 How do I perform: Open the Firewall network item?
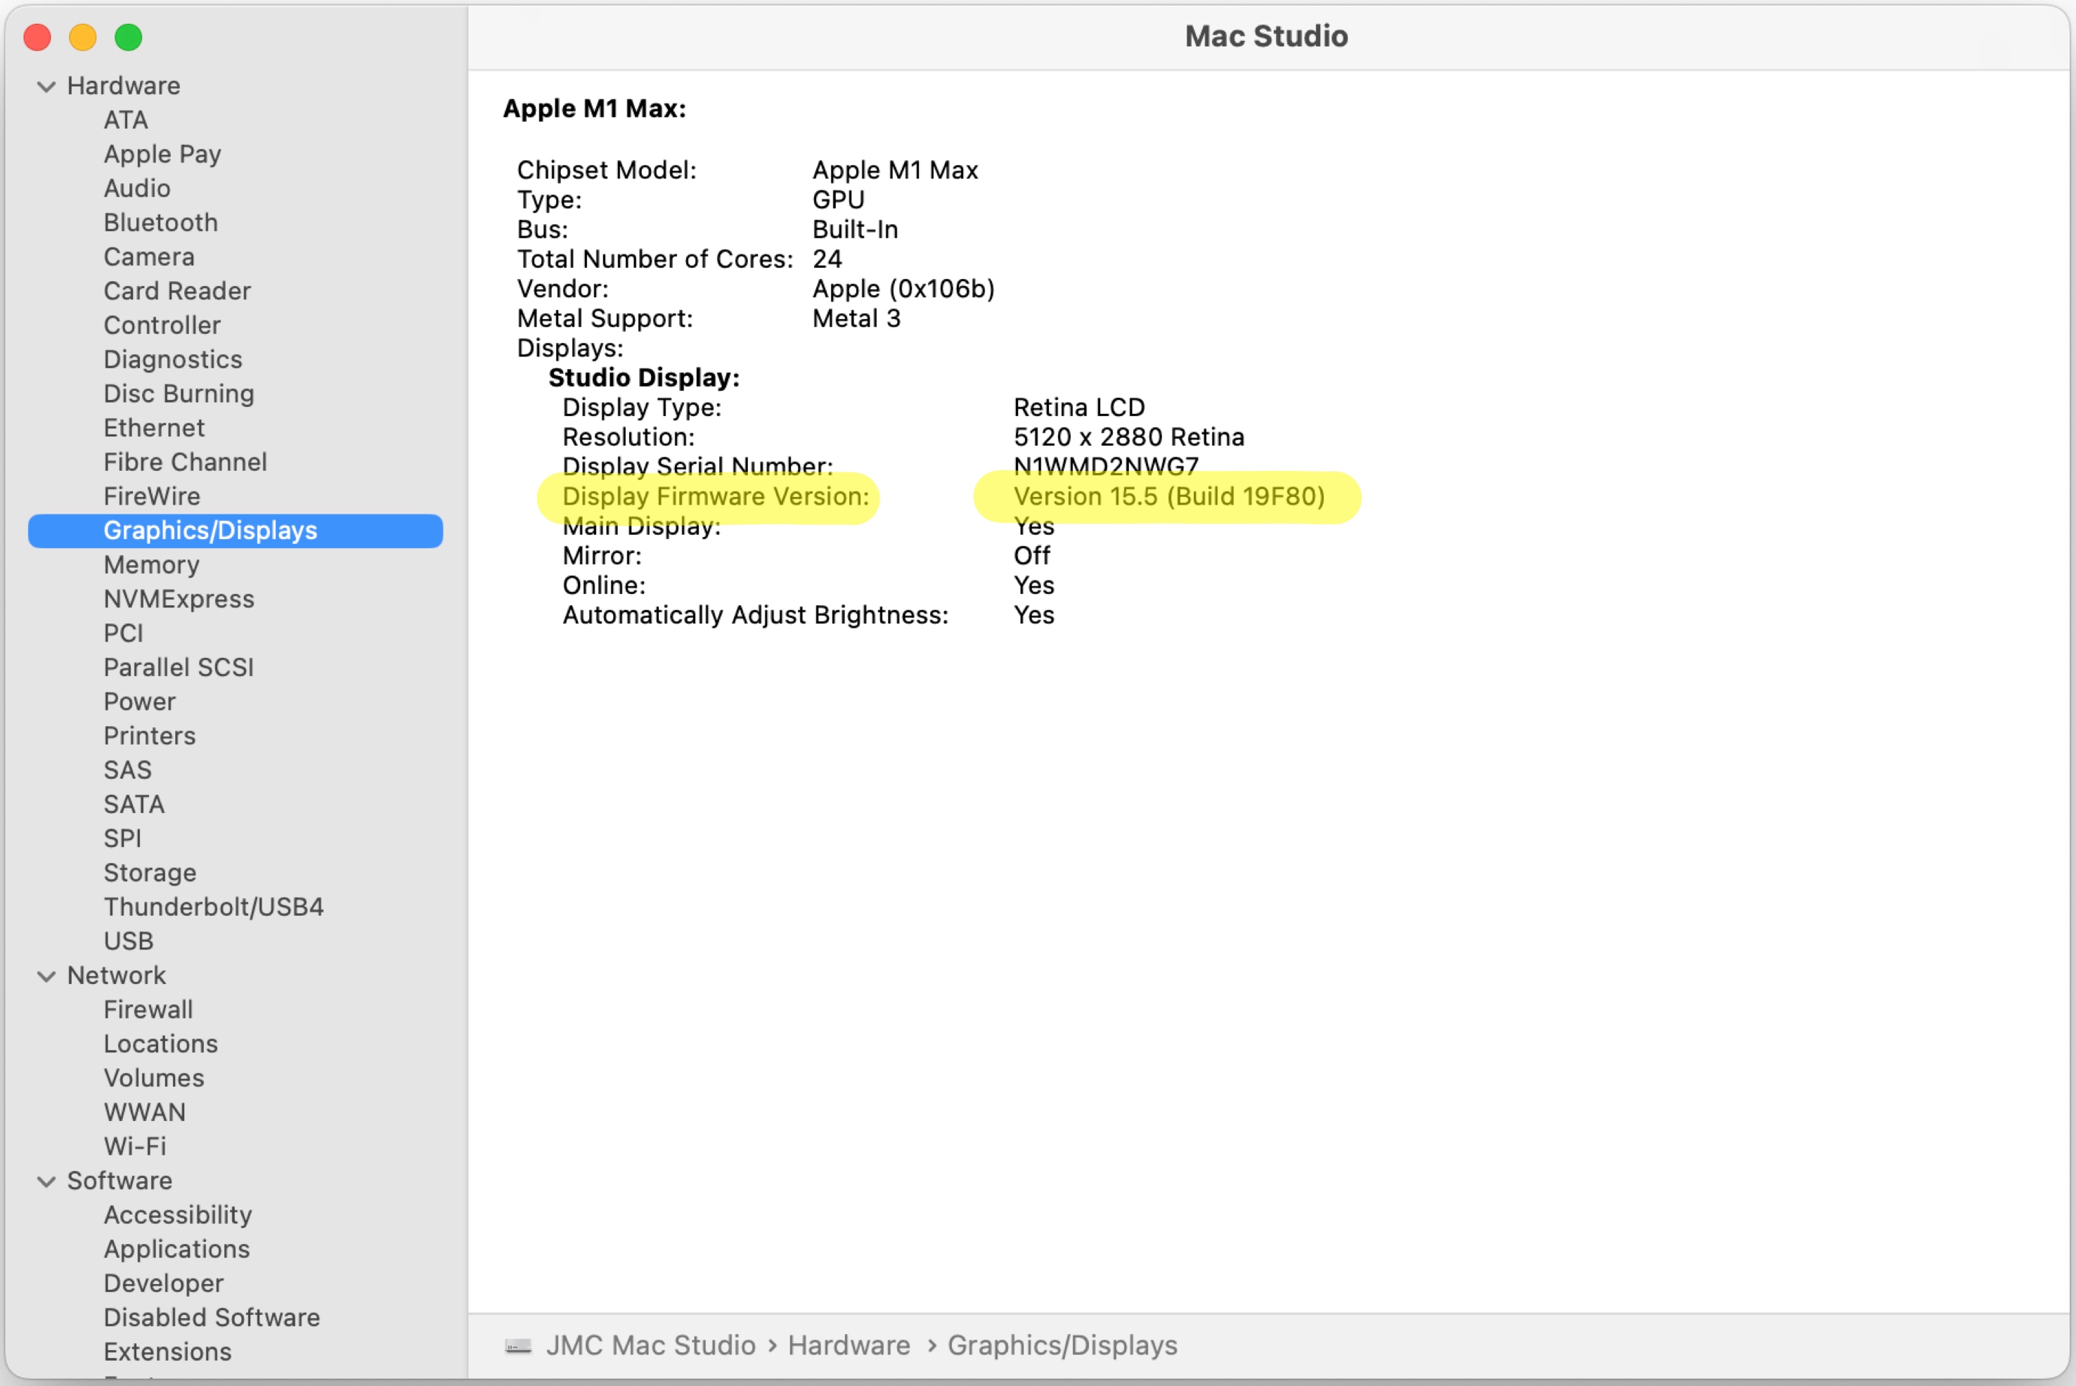148,1009
